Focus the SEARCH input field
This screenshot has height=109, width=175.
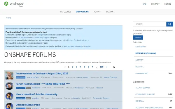150,24
